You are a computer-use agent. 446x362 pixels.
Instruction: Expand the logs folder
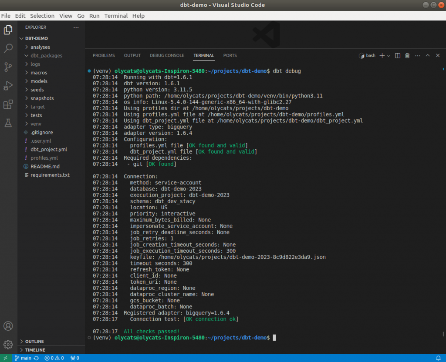51,64
